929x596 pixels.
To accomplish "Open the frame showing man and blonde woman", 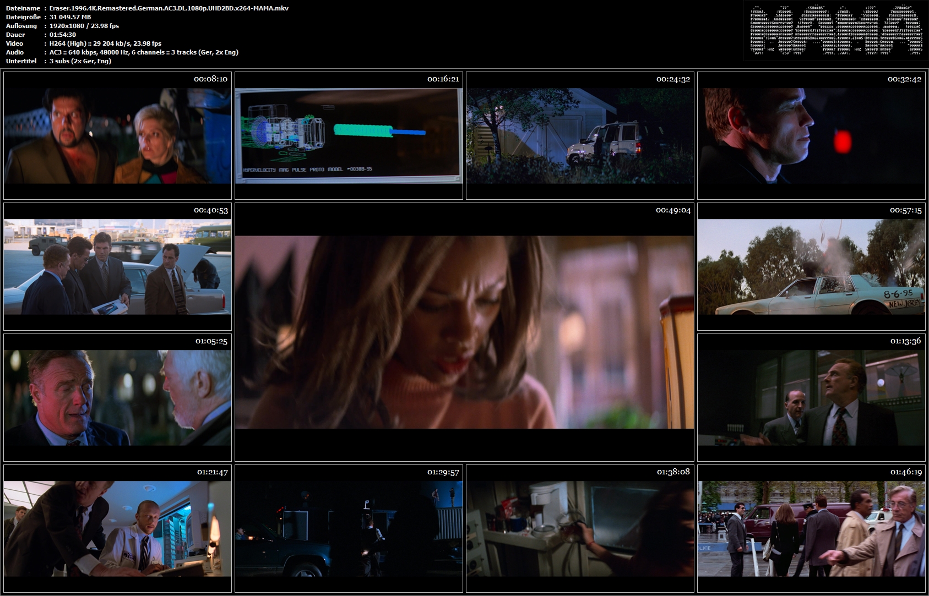I will click(117, 135).
